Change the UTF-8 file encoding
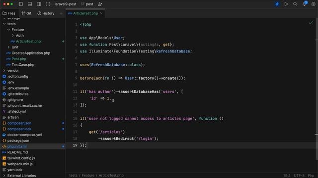 pyautogui.click(x=299, y=176)
